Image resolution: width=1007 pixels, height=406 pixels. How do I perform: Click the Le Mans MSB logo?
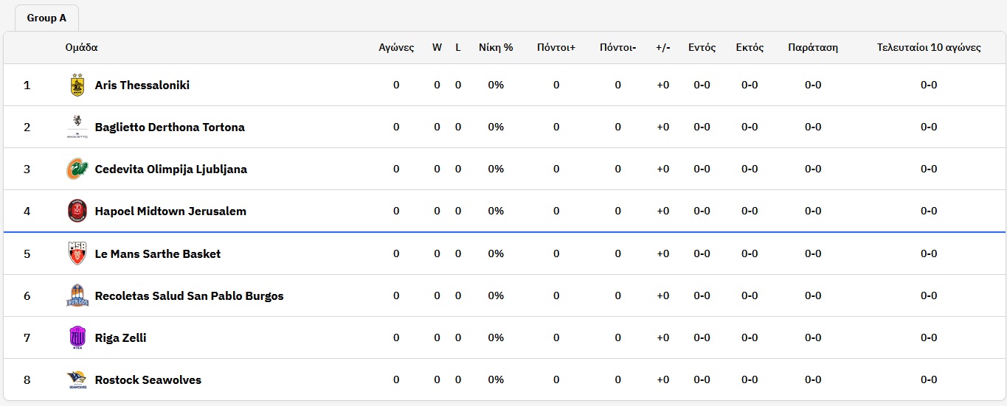point(77,254)
